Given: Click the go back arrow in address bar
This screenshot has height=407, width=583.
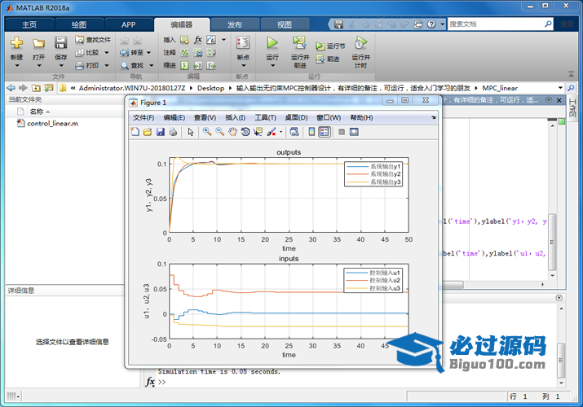Looking at the screenshot, I should pos(11,88).
